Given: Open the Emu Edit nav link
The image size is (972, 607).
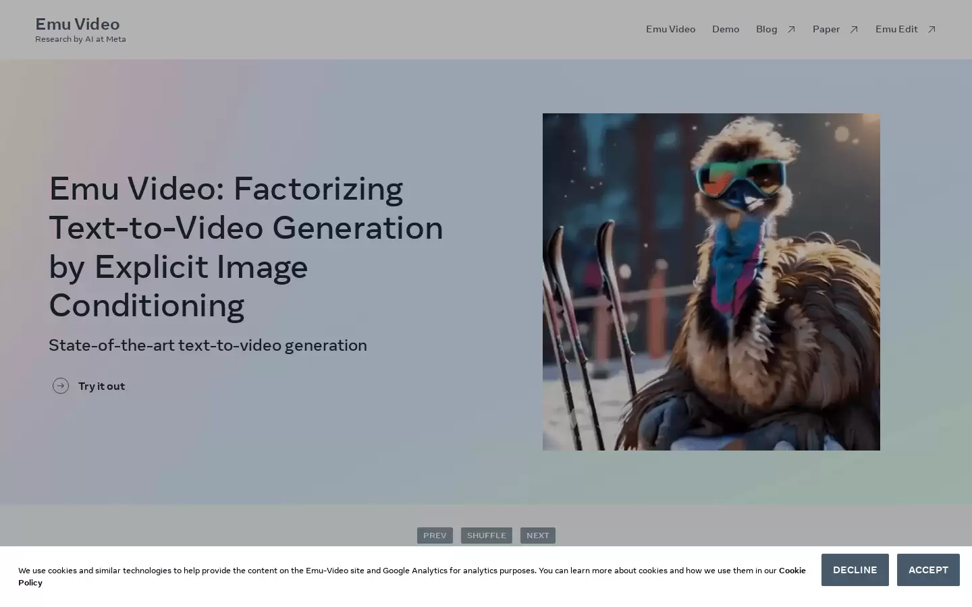Looking at the screenshot, I should [x=896, y=29].
